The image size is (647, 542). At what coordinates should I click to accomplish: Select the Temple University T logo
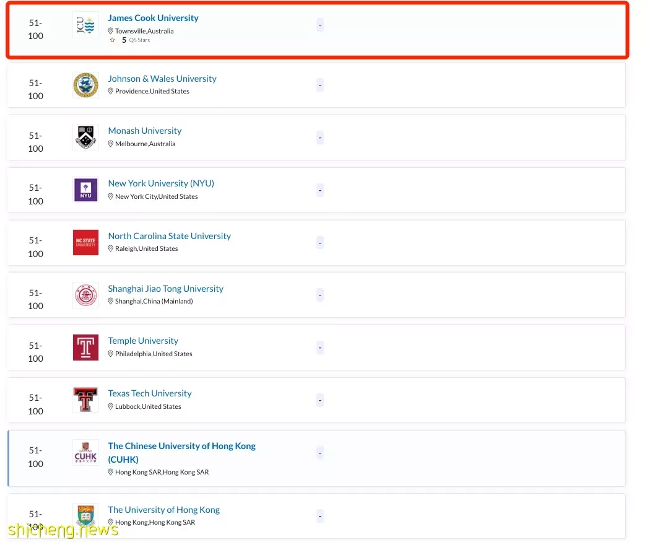point(85,347)
